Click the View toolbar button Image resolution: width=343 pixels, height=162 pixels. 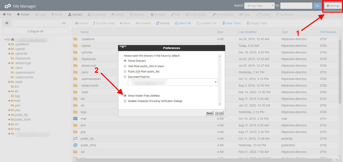(x=244, y=15)
